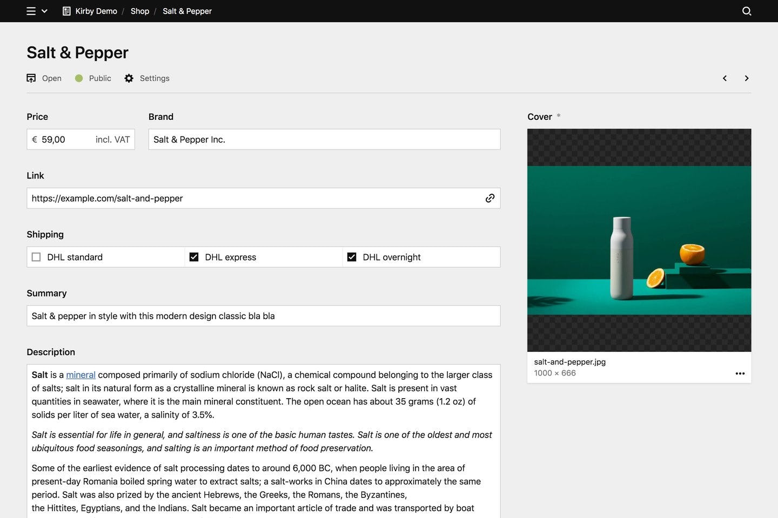The height and width of the screenshot is (518, 778).
Task: Go to next page arrow
Action: [747, 78]
